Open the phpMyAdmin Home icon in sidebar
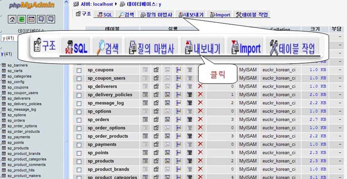This screenshot has height=179, width=347. [x=12, y=19]
